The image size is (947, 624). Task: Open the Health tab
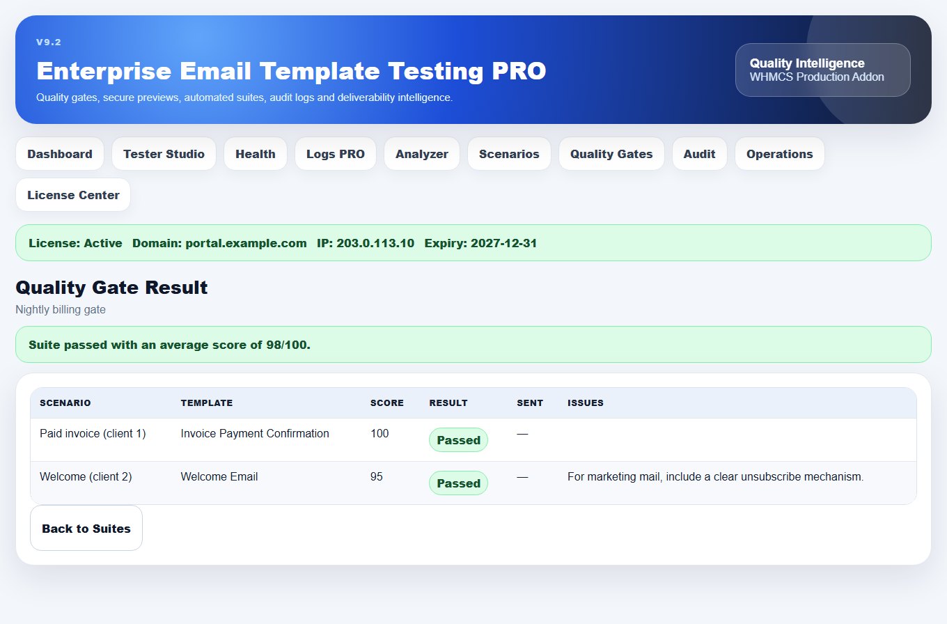coord(255,154)
